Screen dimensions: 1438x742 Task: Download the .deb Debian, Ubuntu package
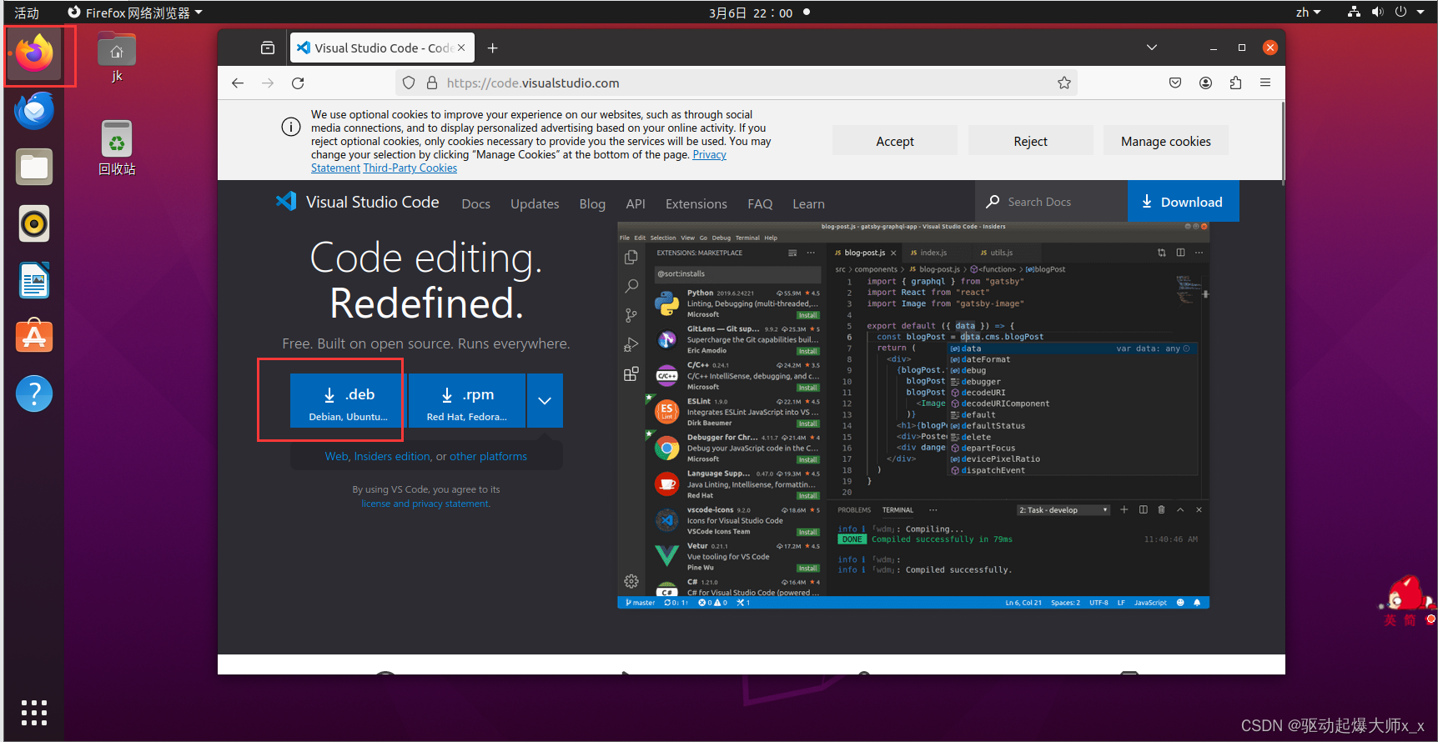point(348,400)
